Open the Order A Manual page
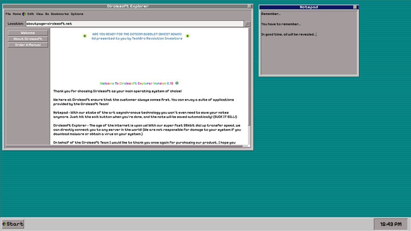 pyautogui.click(x=28, y=45)
